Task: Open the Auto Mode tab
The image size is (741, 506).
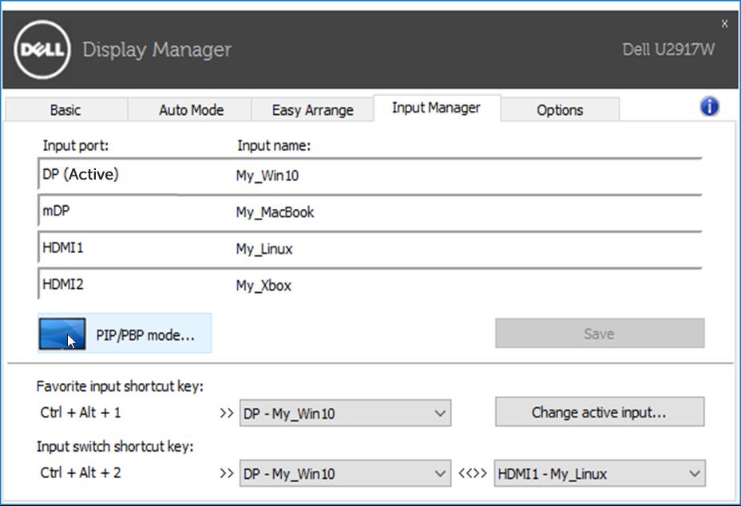Action: [x=191, y=109]
